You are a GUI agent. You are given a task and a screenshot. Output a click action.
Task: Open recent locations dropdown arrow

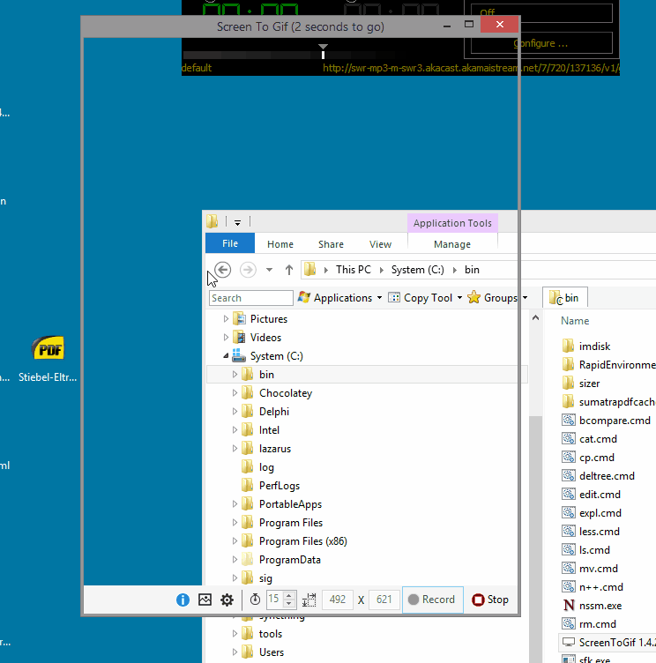tap(270, 270)
